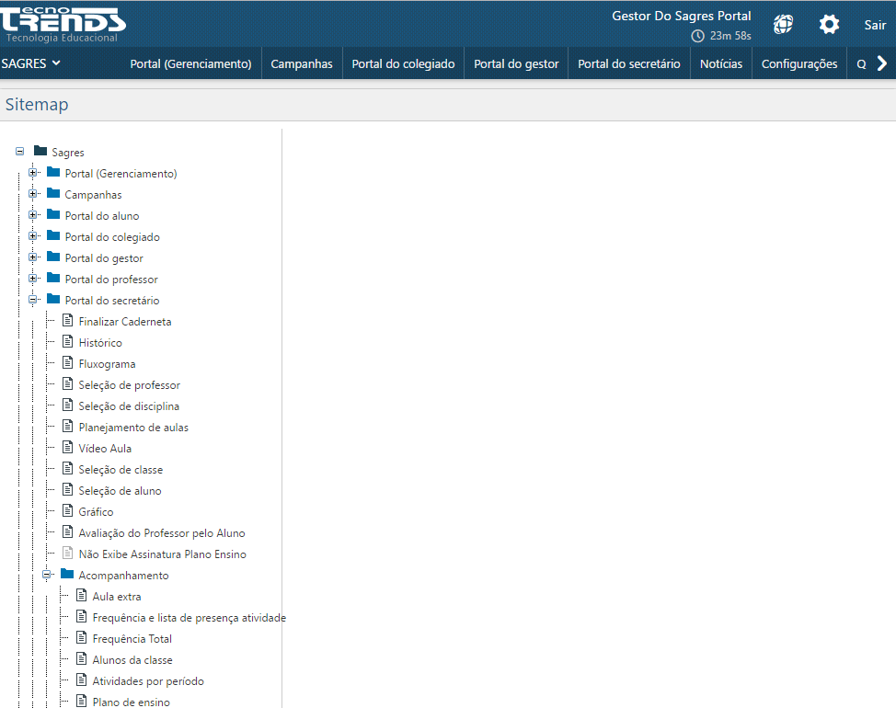Click the document icon beside Gráfico
Viewport: 896px width, 708px height.
click(x=67, y=511)
